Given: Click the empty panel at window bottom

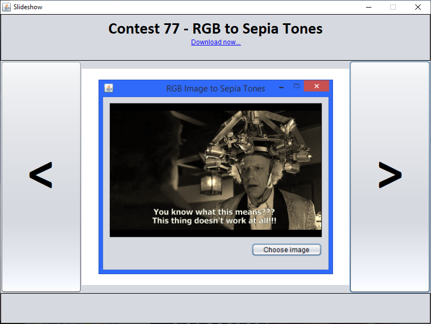Looking at the screenshot, I should pos(216,308).
